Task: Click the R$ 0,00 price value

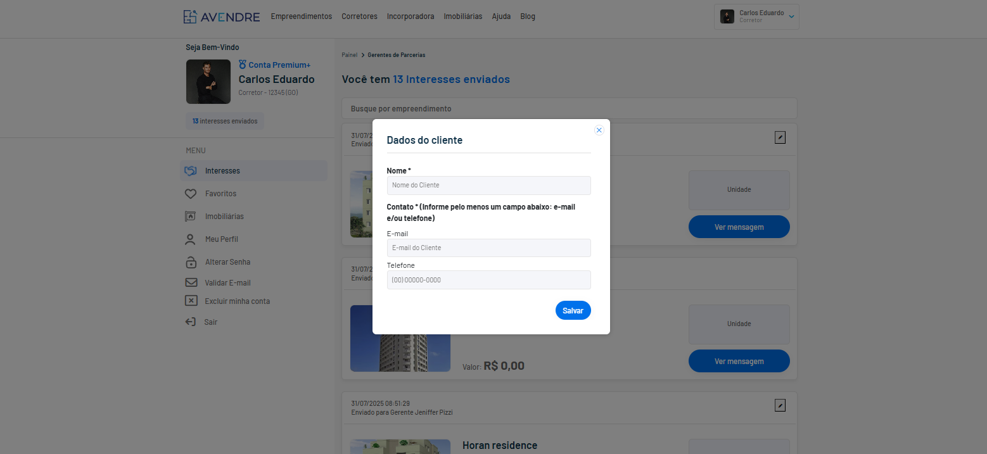Action: [504, 366]
